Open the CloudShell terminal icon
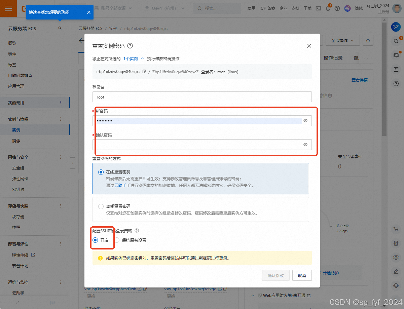 318,8
